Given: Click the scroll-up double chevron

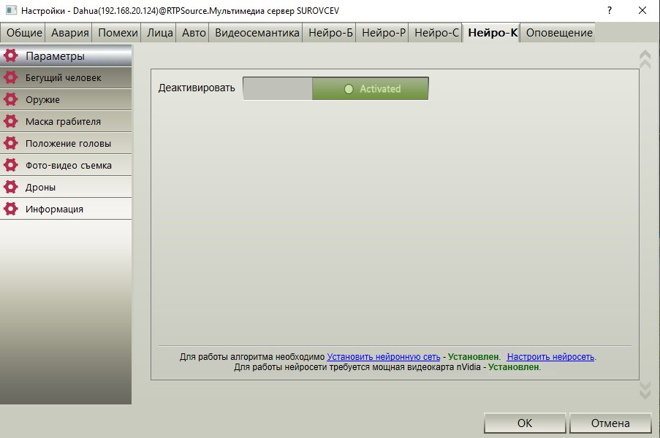Looking at the screenshot, I should [645, 59].
